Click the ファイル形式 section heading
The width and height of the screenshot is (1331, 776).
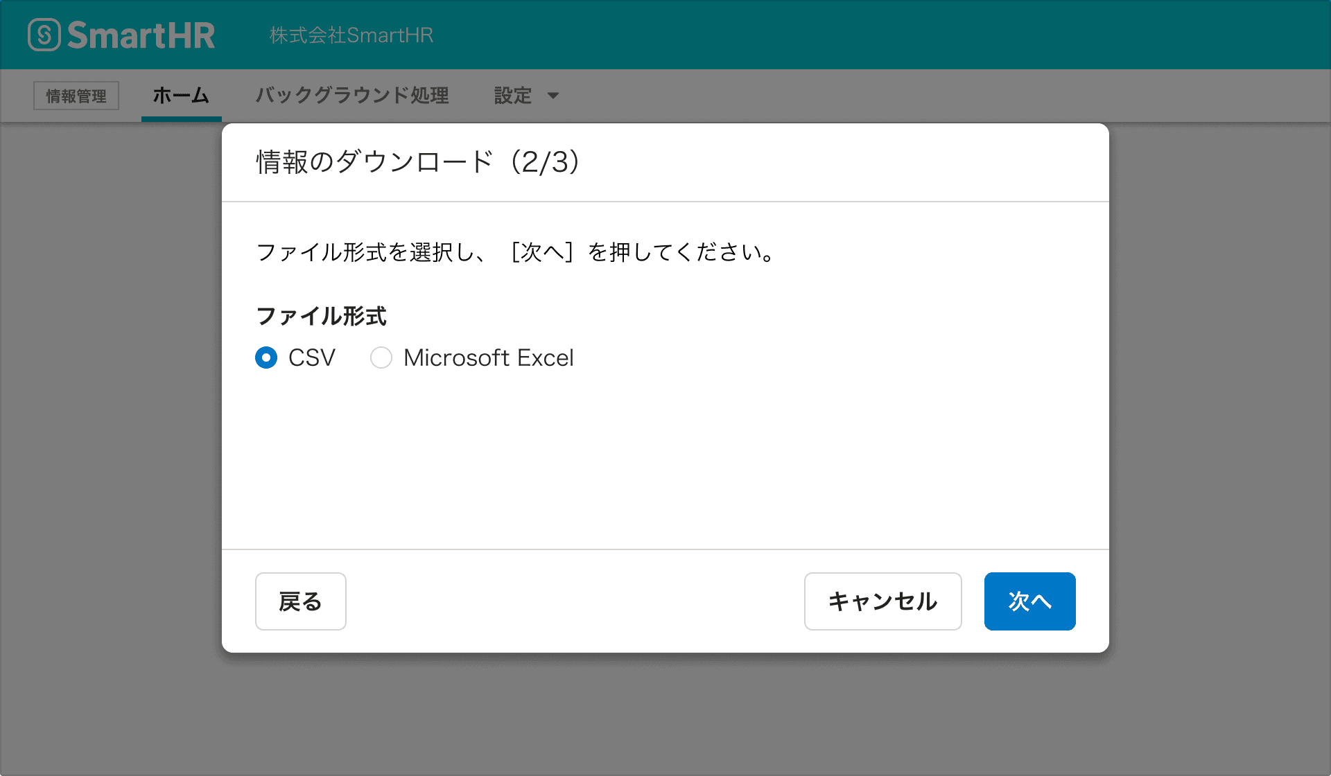point(321,316)
